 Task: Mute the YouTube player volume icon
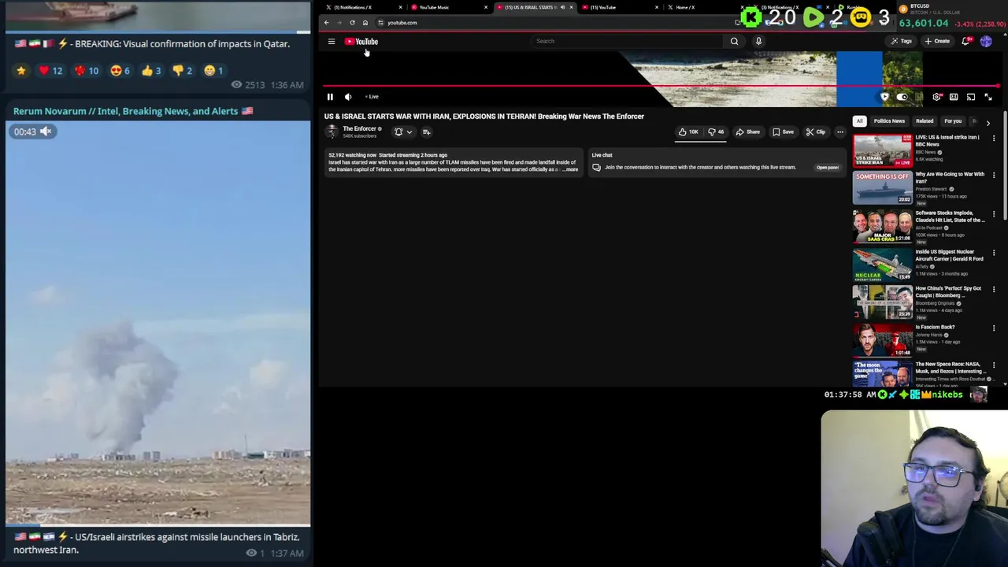tap(348, 97)
